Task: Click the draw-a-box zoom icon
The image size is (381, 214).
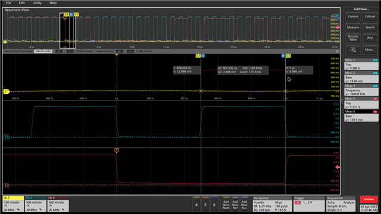Action: 353,50
